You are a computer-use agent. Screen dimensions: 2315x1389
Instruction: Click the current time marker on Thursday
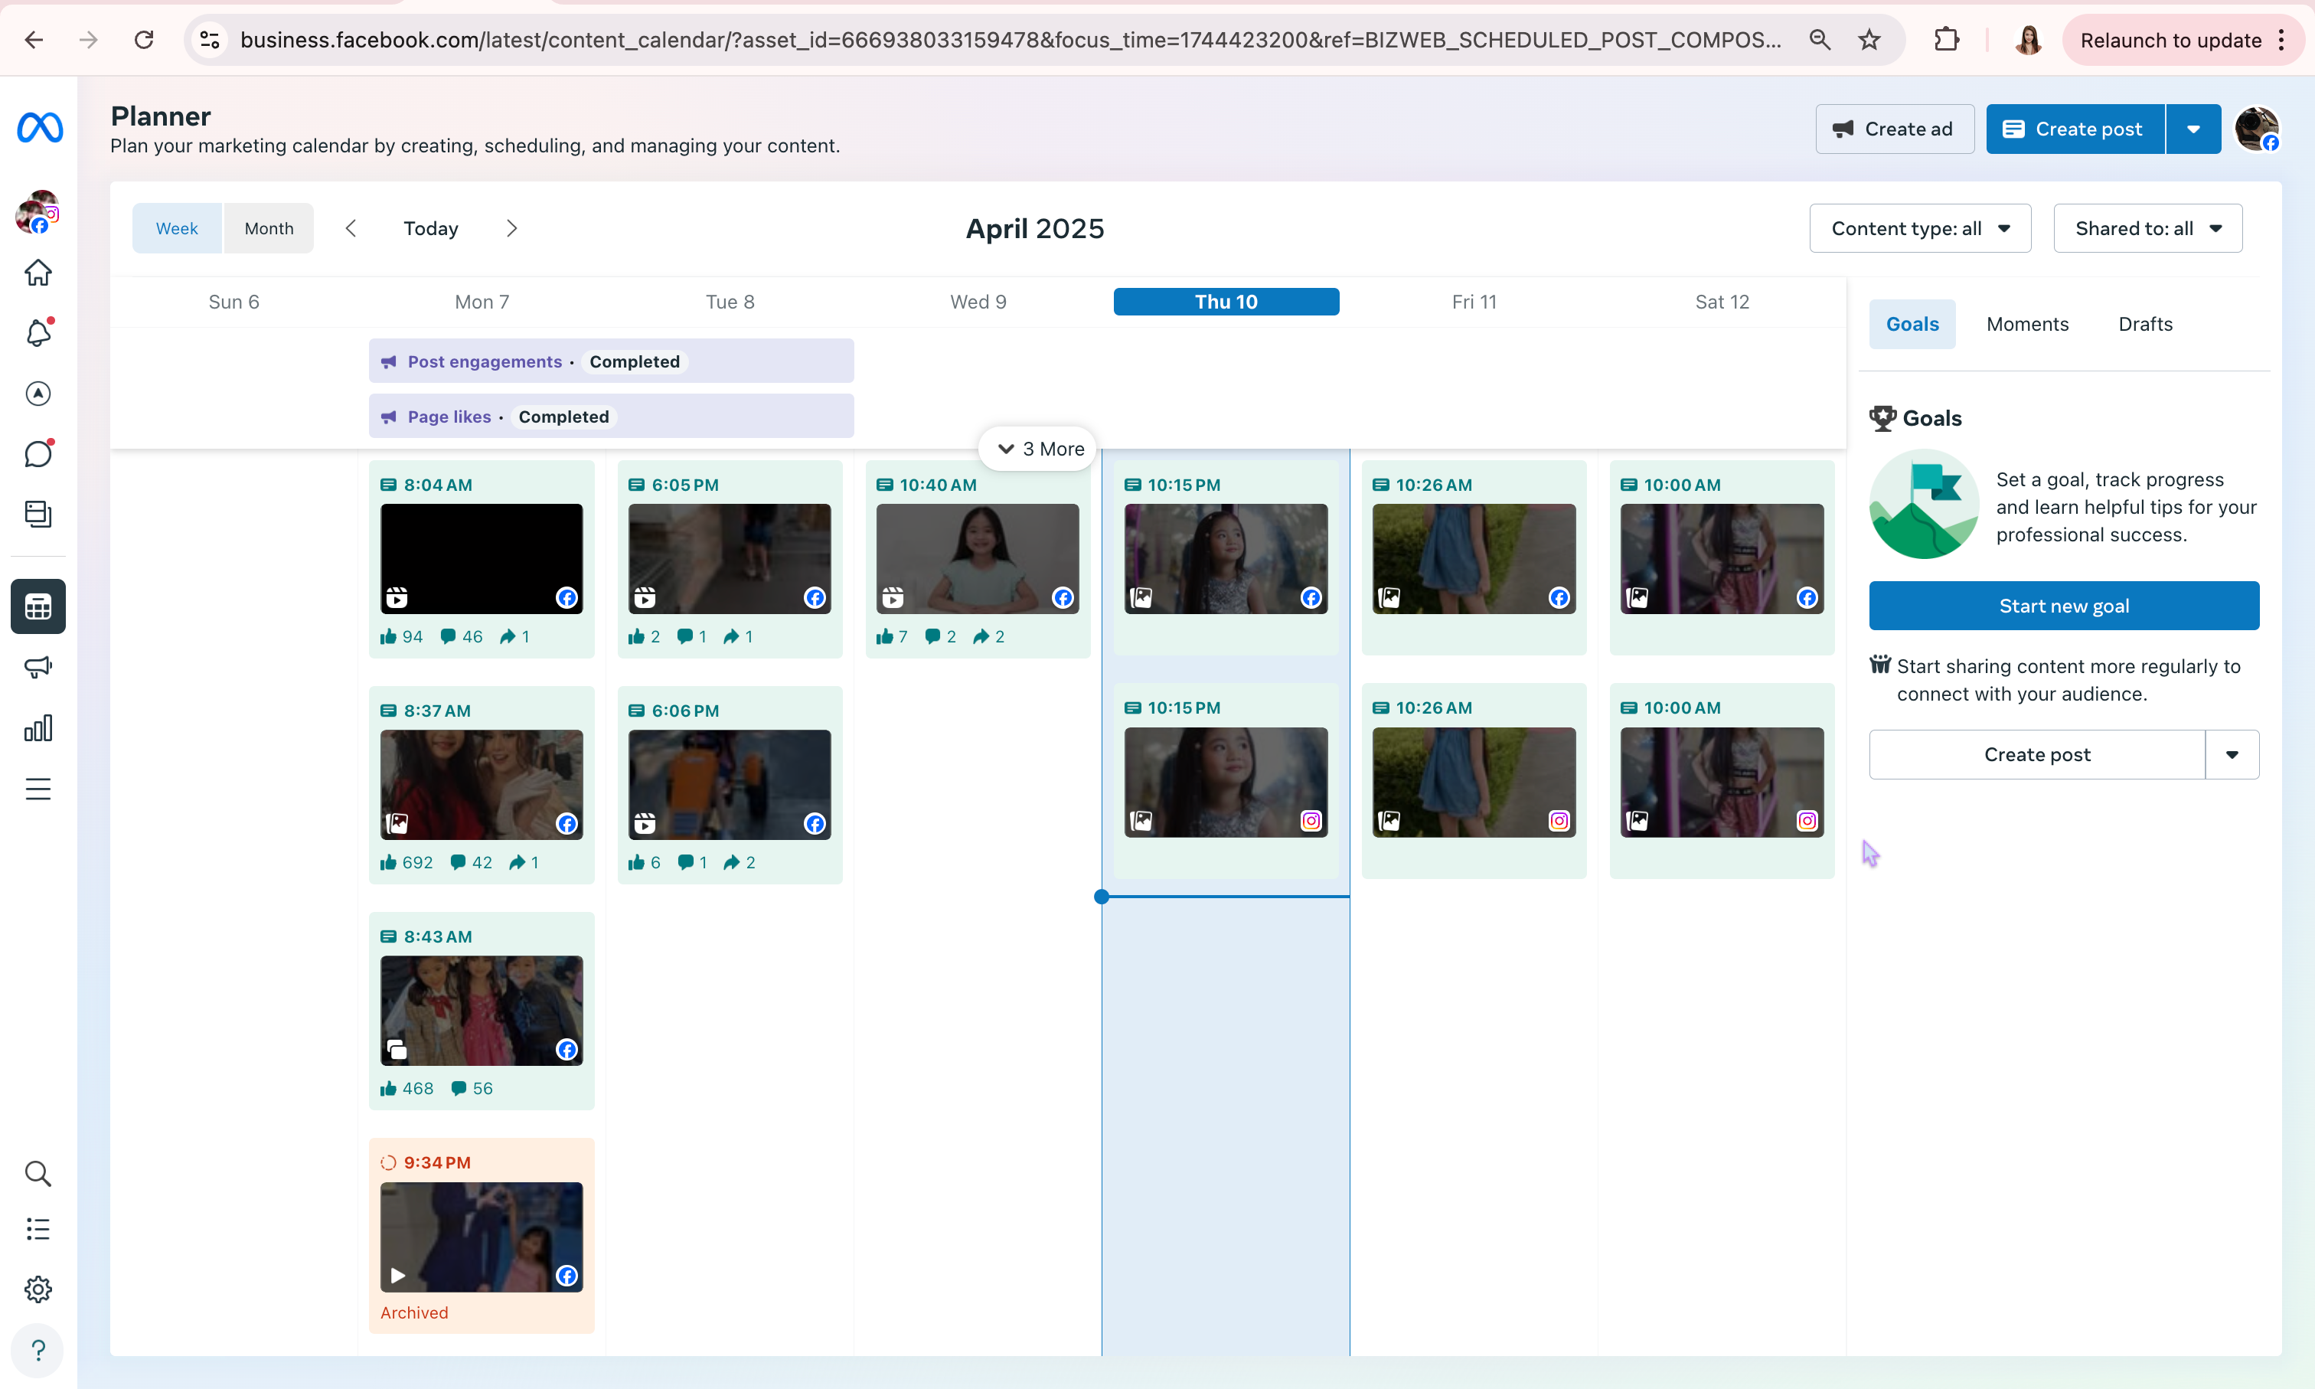[1102, 897]
